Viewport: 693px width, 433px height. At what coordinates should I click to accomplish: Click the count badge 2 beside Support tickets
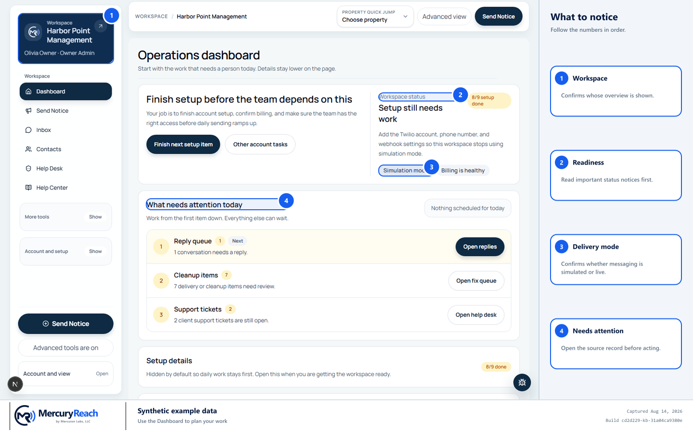click(x=230, y=309)
